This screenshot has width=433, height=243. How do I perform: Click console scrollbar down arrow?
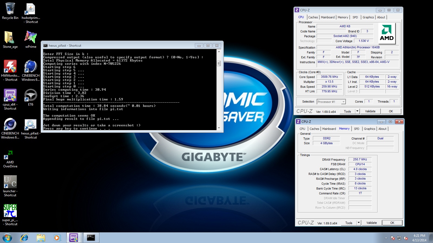coord(219,128)
